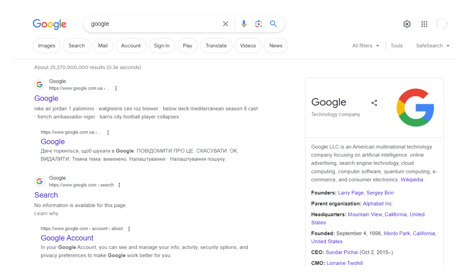Screen dimensions: 475x274
Task: Clear the search box with the X icon
Action: (226, 24)
